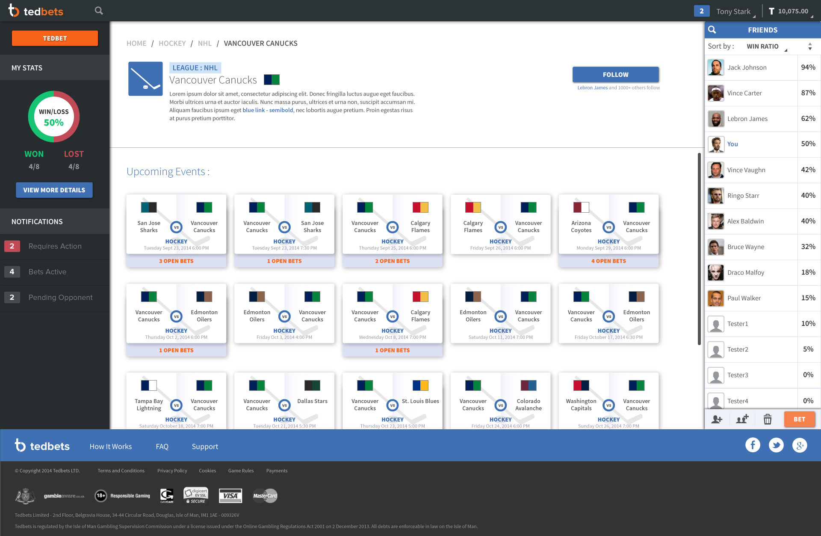Click the add friend icon

pyautogui.click(x=717, y=419)
